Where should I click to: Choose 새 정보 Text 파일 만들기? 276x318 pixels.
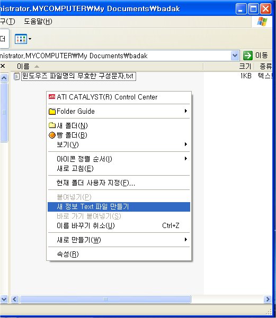pyautogui.click(x=119, y=207)
